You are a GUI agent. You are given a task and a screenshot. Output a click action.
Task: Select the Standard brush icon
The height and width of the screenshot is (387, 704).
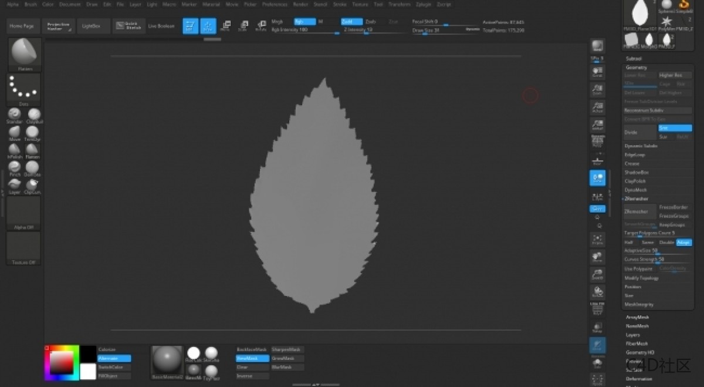click(14, 115)
